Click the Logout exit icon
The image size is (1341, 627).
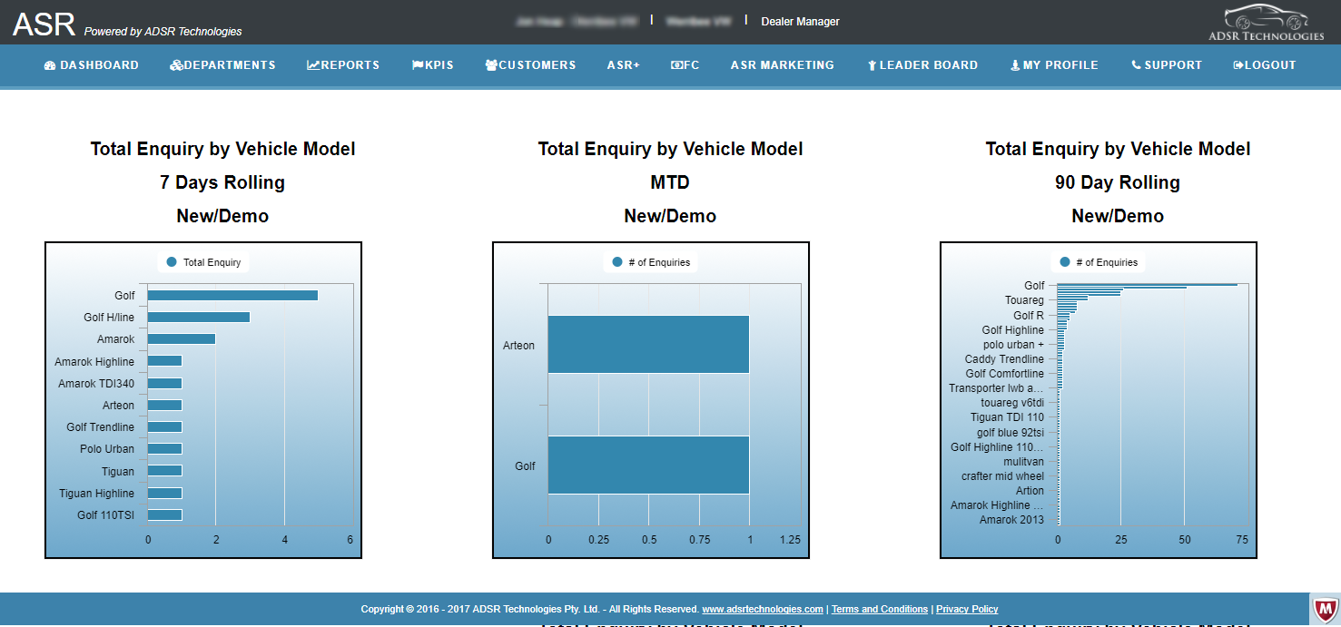click(1238, 65)
